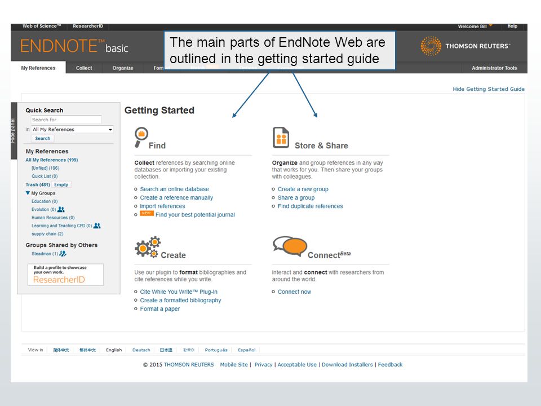
Task: Open Help in the top bar
Action: 512,26
